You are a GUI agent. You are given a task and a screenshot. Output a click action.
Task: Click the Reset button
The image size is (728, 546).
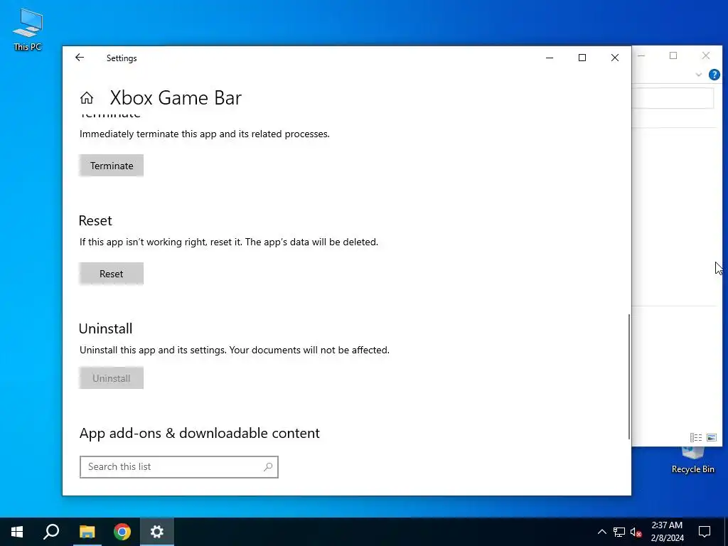pos(112,274)
